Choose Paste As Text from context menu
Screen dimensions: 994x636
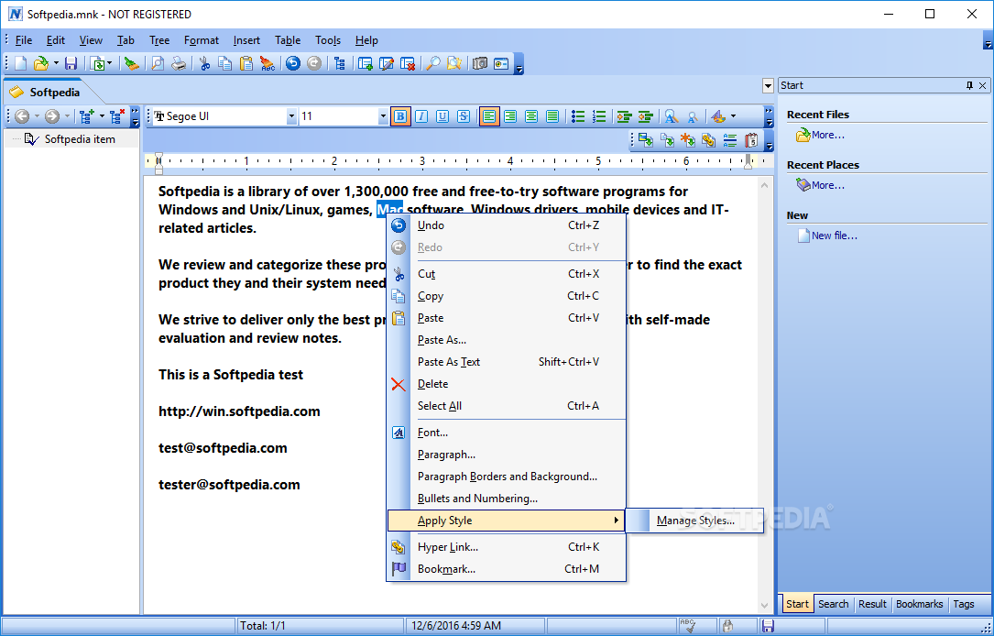[507, 362]
